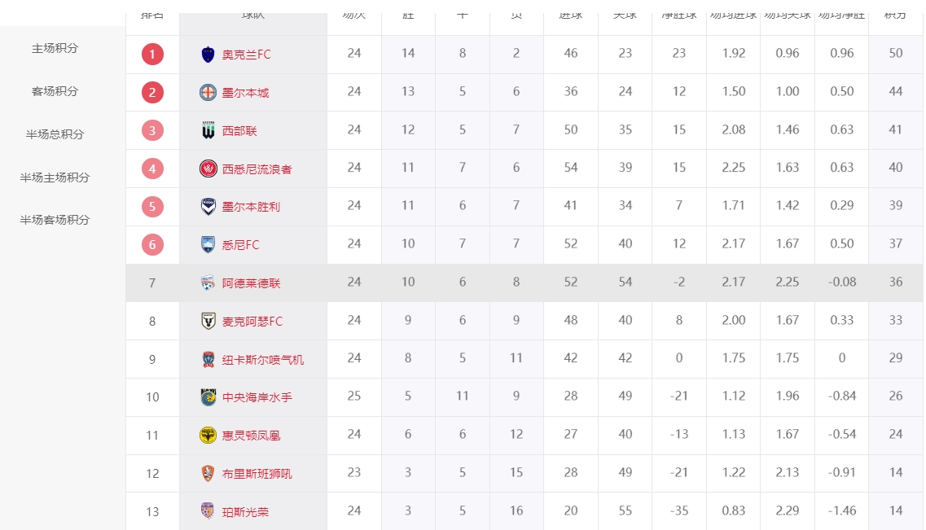Click the 纽卡斯尔喷气机 team crest

[x=208, y=359]
